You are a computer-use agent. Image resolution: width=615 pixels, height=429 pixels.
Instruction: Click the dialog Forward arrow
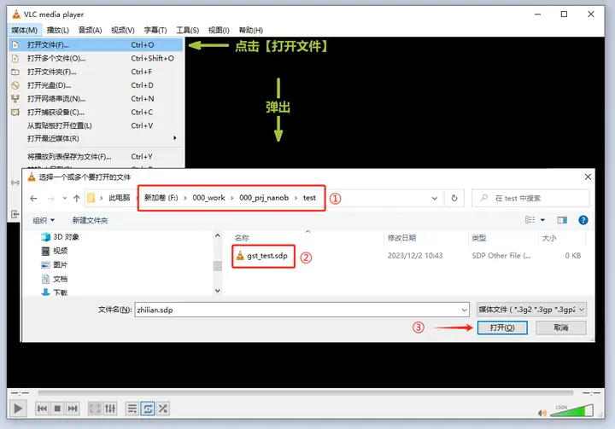pyautogui.click(x=51, y=198)
